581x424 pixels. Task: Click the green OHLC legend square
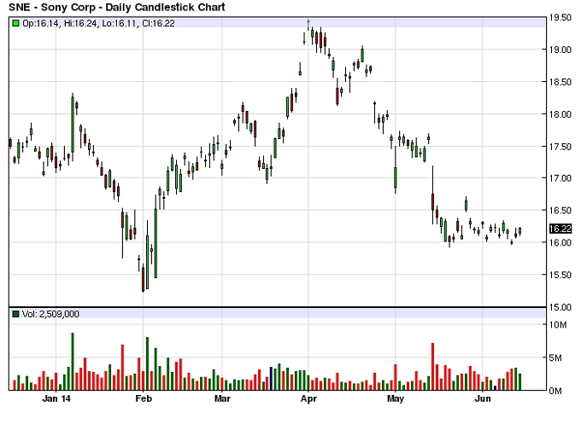pos(15,23)
